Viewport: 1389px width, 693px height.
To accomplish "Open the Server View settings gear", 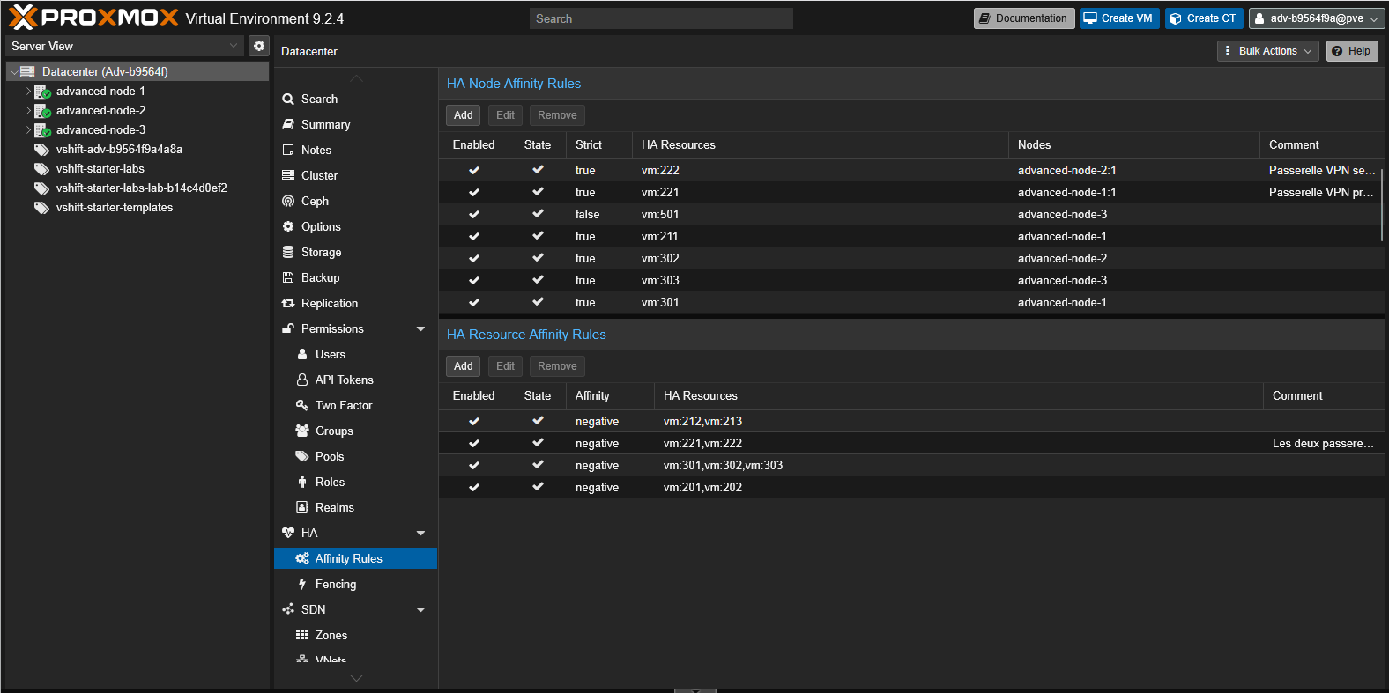I will click(259, 46).
